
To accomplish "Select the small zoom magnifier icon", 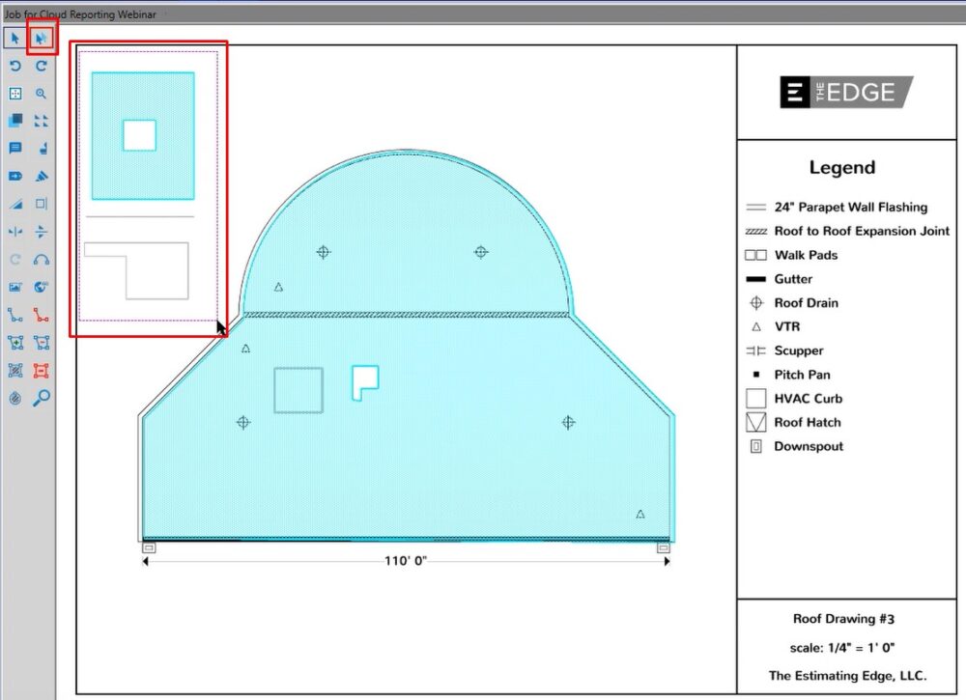I will click(x=42, y=94).
